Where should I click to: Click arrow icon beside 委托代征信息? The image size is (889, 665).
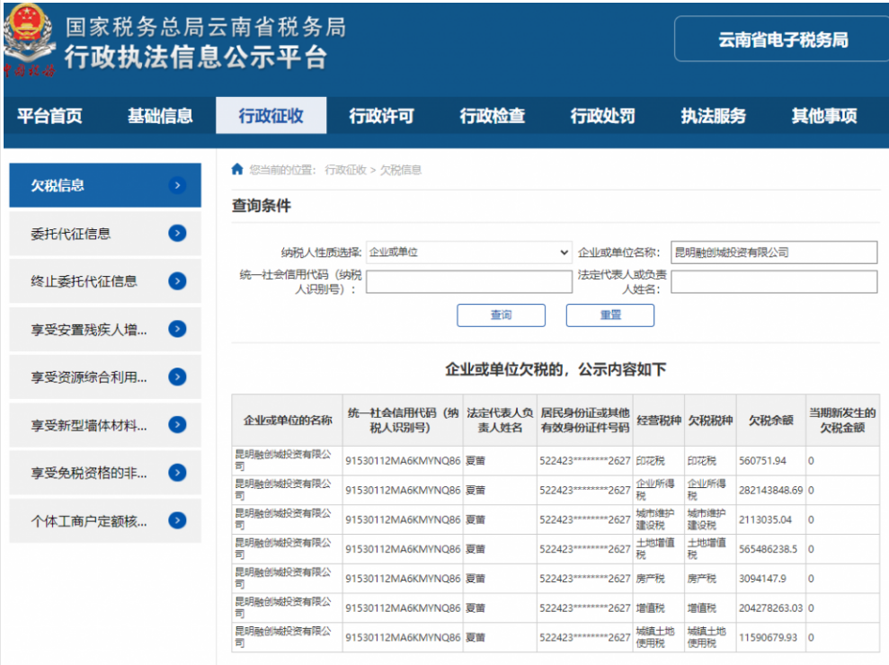click(177, 233)
